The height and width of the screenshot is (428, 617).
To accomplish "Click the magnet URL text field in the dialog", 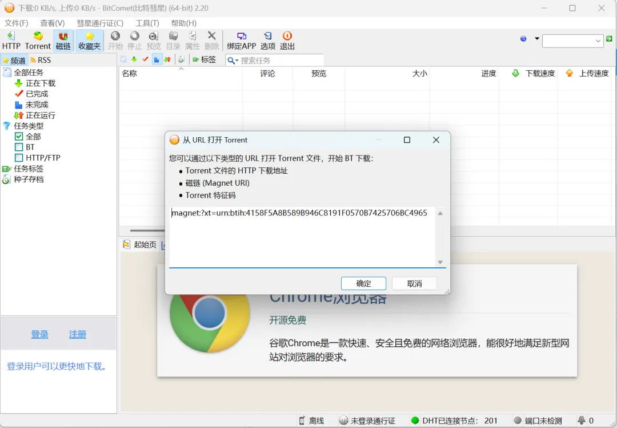I will [x=302, y=237].
